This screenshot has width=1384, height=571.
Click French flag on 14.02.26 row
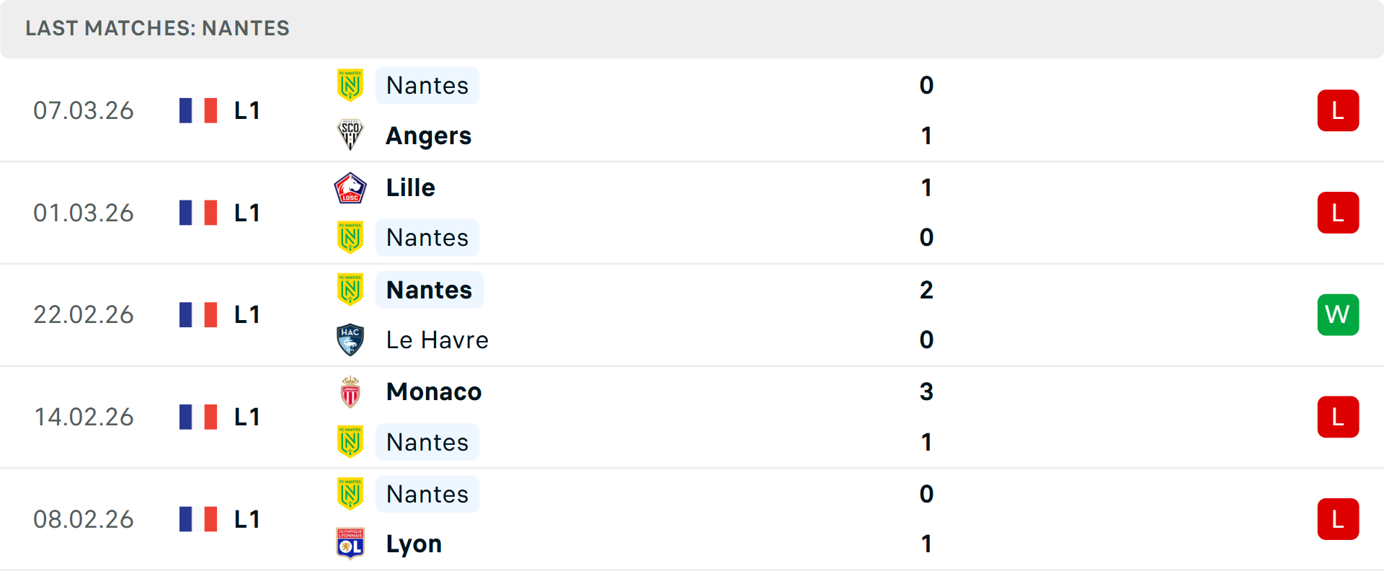point(198,417)
